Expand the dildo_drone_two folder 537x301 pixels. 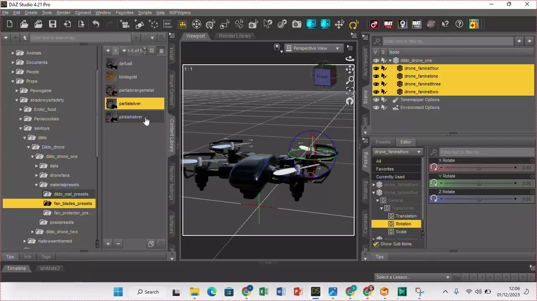point(33,232)
